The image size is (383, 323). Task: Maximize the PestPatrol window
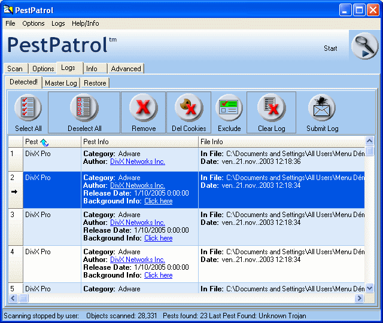(x=359, y=10)
